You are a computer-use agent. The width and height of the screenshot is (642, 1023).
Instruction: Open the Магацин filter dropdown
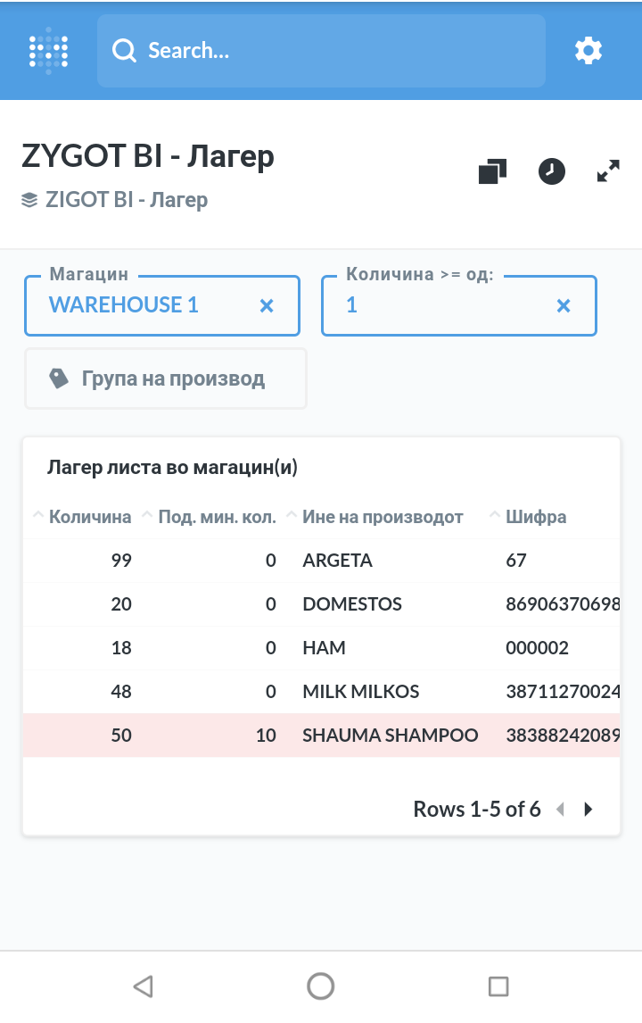click(x=143, y=306)
